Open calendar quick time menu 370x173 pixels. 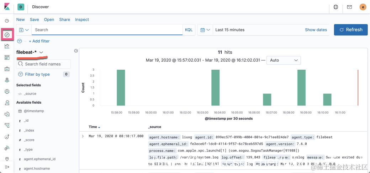click(205, 30)
